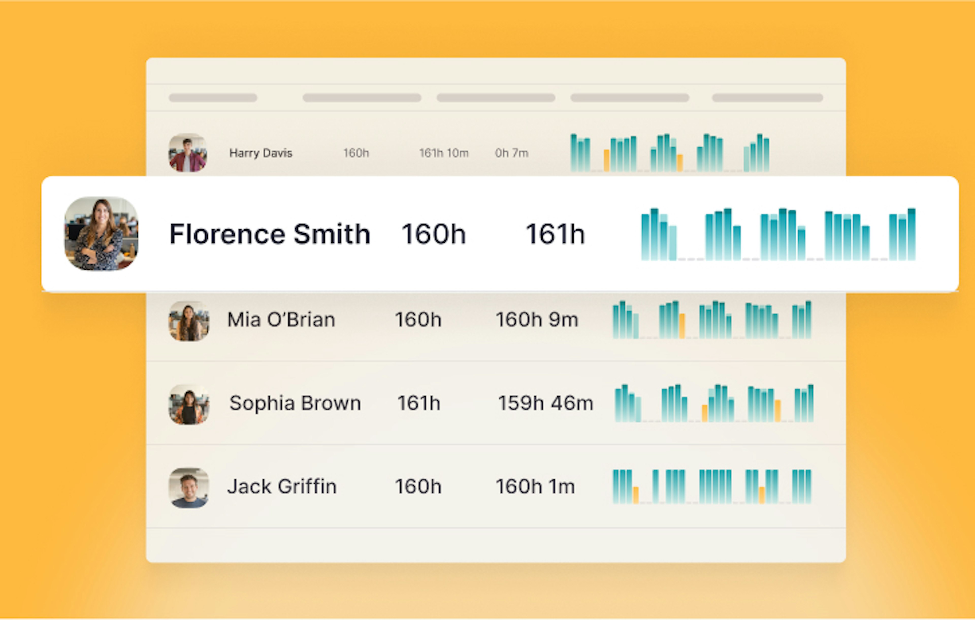Open Mia O'Brian's name entry

[x=281, y=319]
